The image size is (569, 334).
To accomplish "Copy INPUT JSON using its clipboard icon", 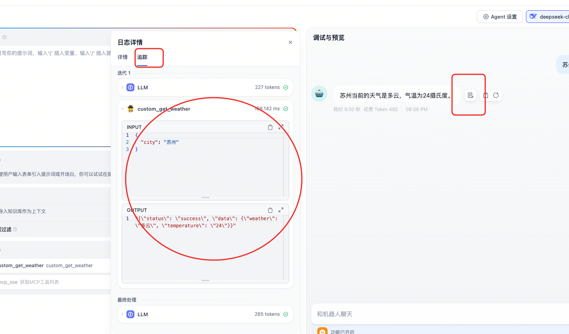I will [270, 127].
